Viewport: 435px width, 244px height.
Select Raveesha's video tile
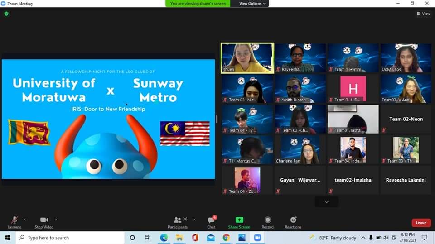click(x=300, y=58)
